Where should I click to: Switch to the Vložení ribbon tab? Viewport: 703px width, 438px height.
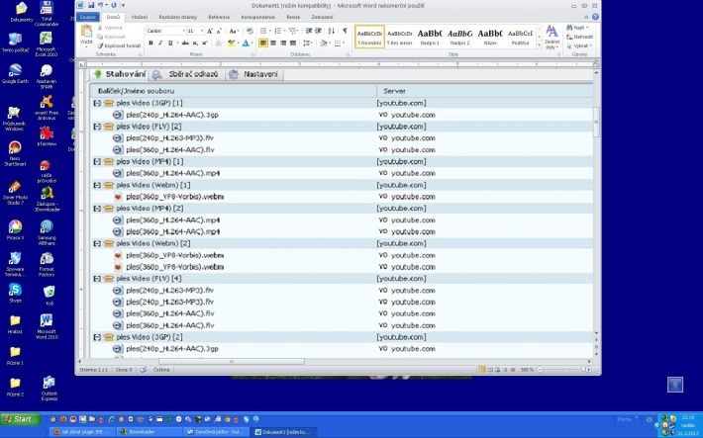tap(140, 17)
